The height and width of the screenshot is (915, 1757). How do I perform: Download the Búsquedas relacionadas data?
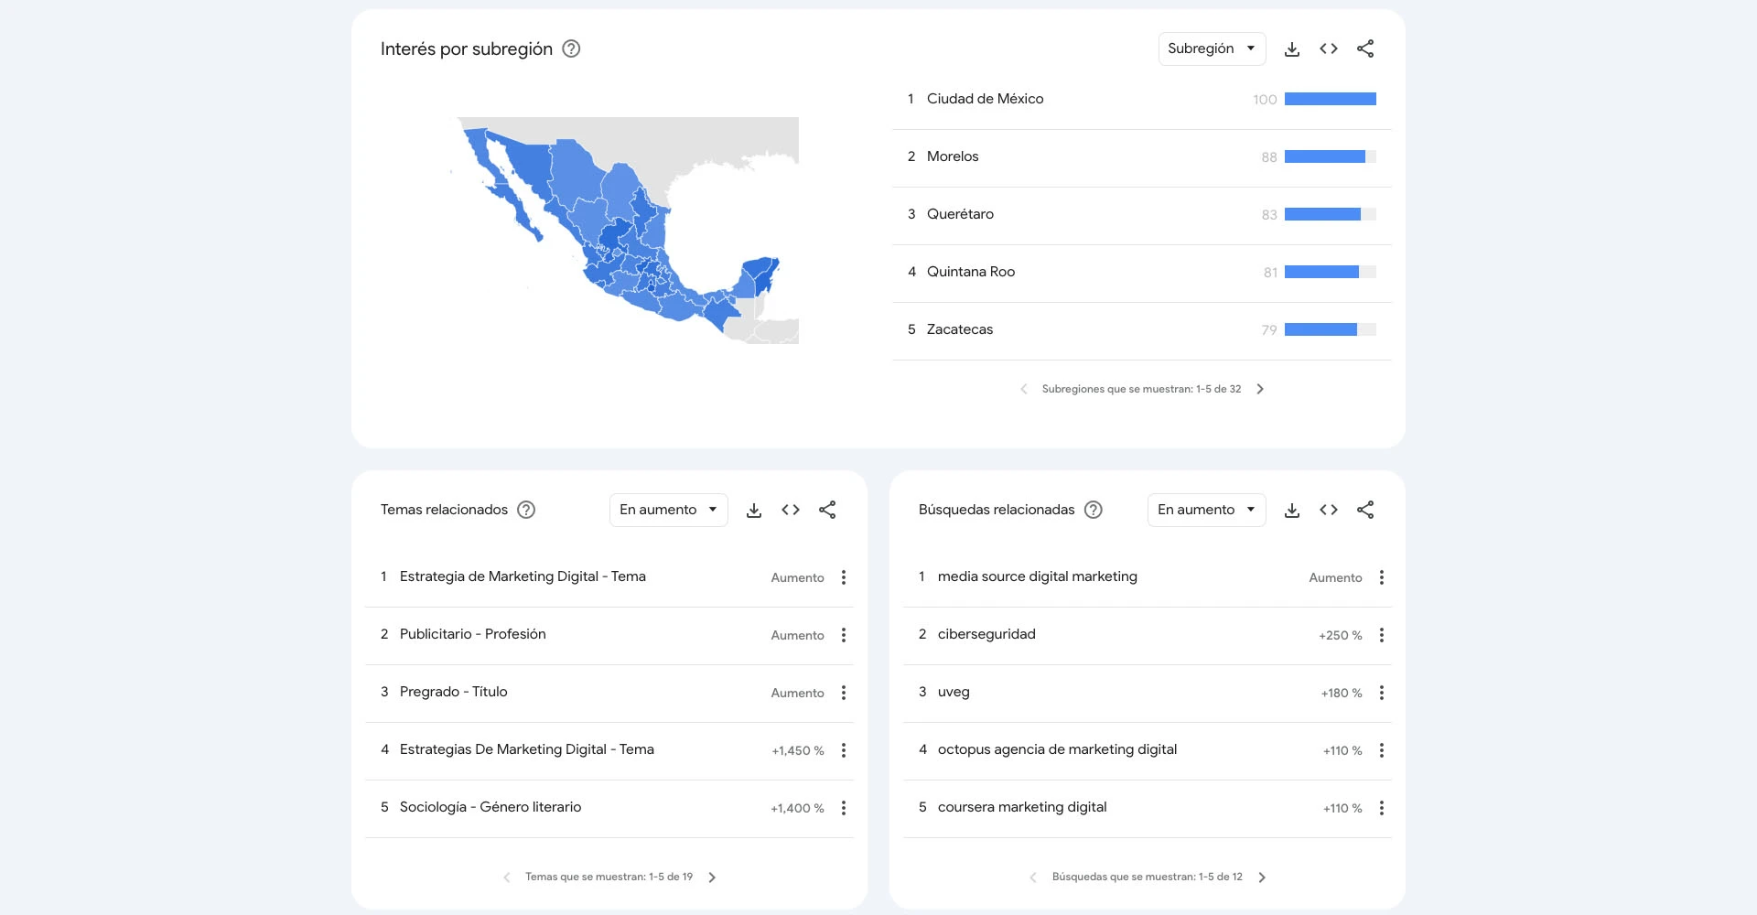(1292, 510)
